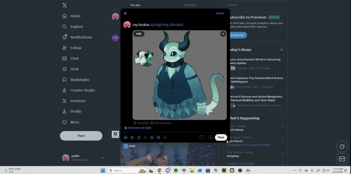Open the GIF picker in composer
This screenshot has height=174, width=351.
coord(132,138)
